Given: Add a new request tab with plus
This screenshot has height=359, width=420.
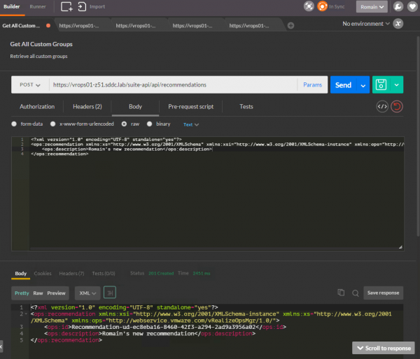Looking at the screenshot, I should (290, 26).
